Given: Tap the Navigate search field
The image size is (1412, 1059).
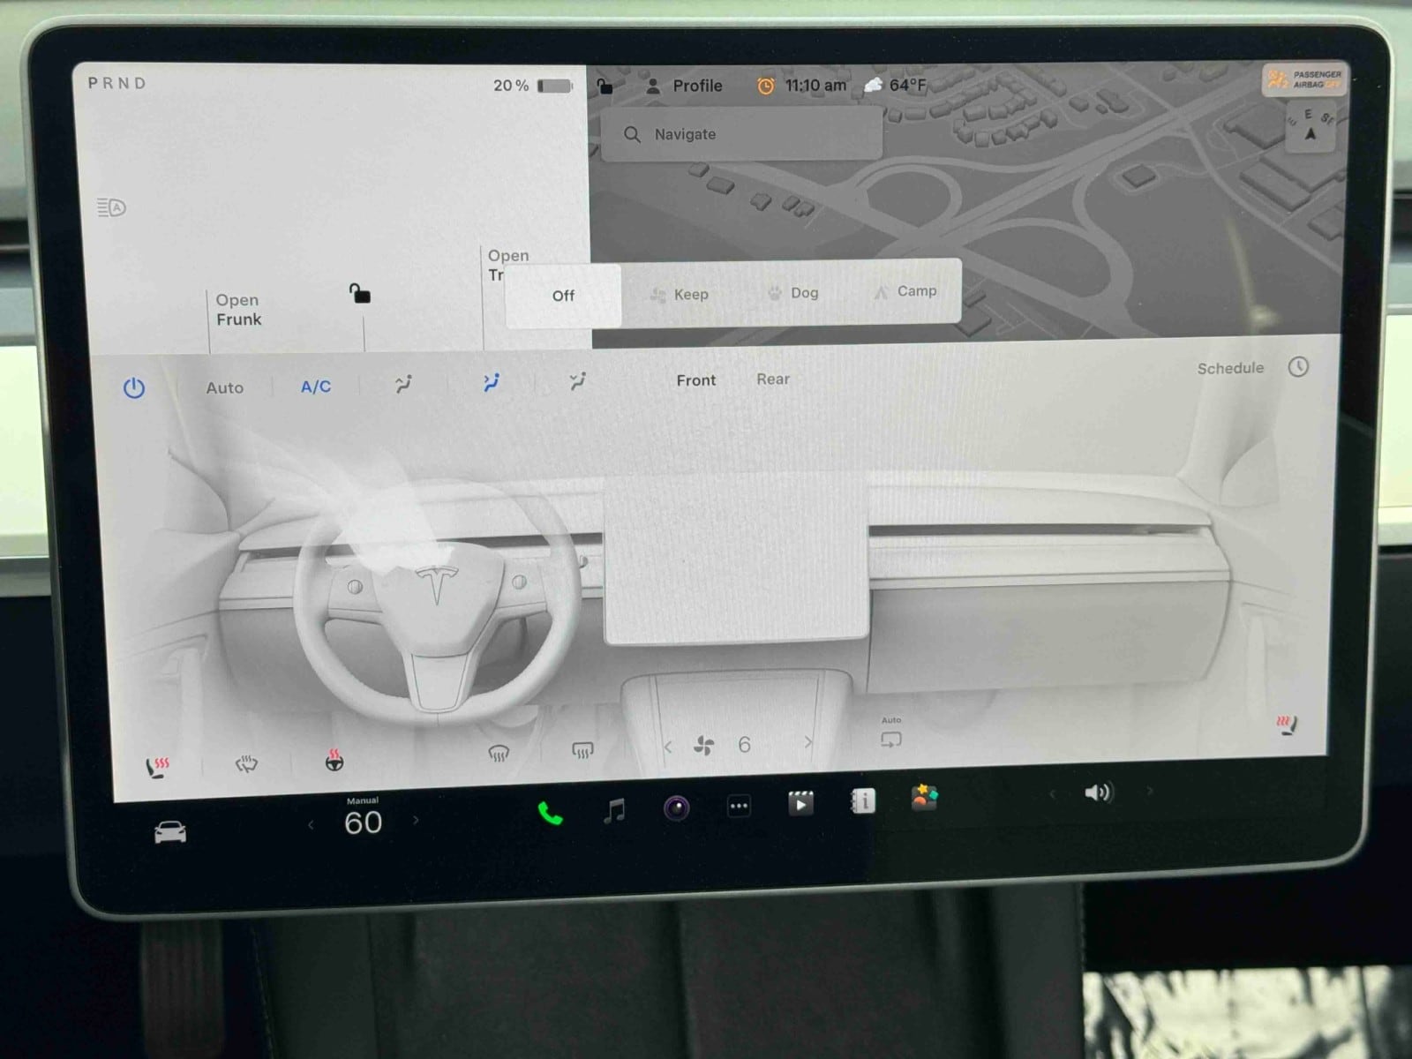Looking at the screenshot, I should (741, 134).
